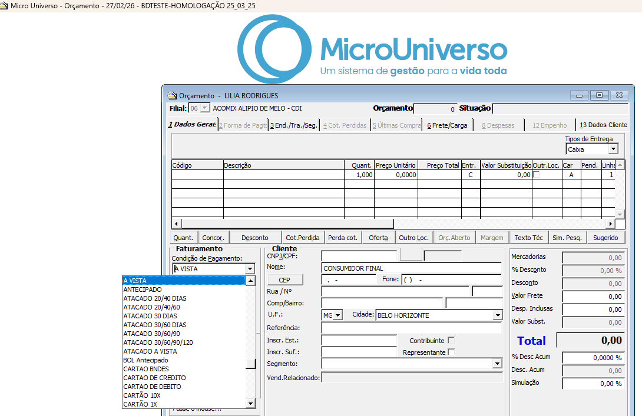642x416 pixels.
Task: Restore the Orçamento window size
Action: pyautogui.click(x=599, y=95)
